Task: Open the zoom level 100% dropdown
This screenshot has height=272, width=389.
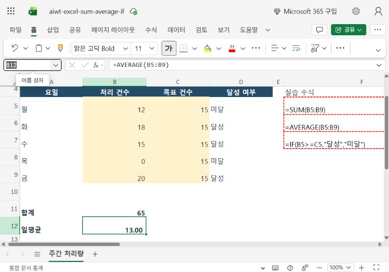Action: (340, 267)
